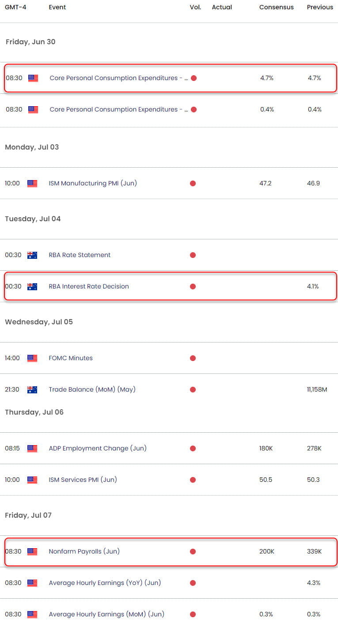Click the Thursday, Jul 06 date heading

pos(34,412)
